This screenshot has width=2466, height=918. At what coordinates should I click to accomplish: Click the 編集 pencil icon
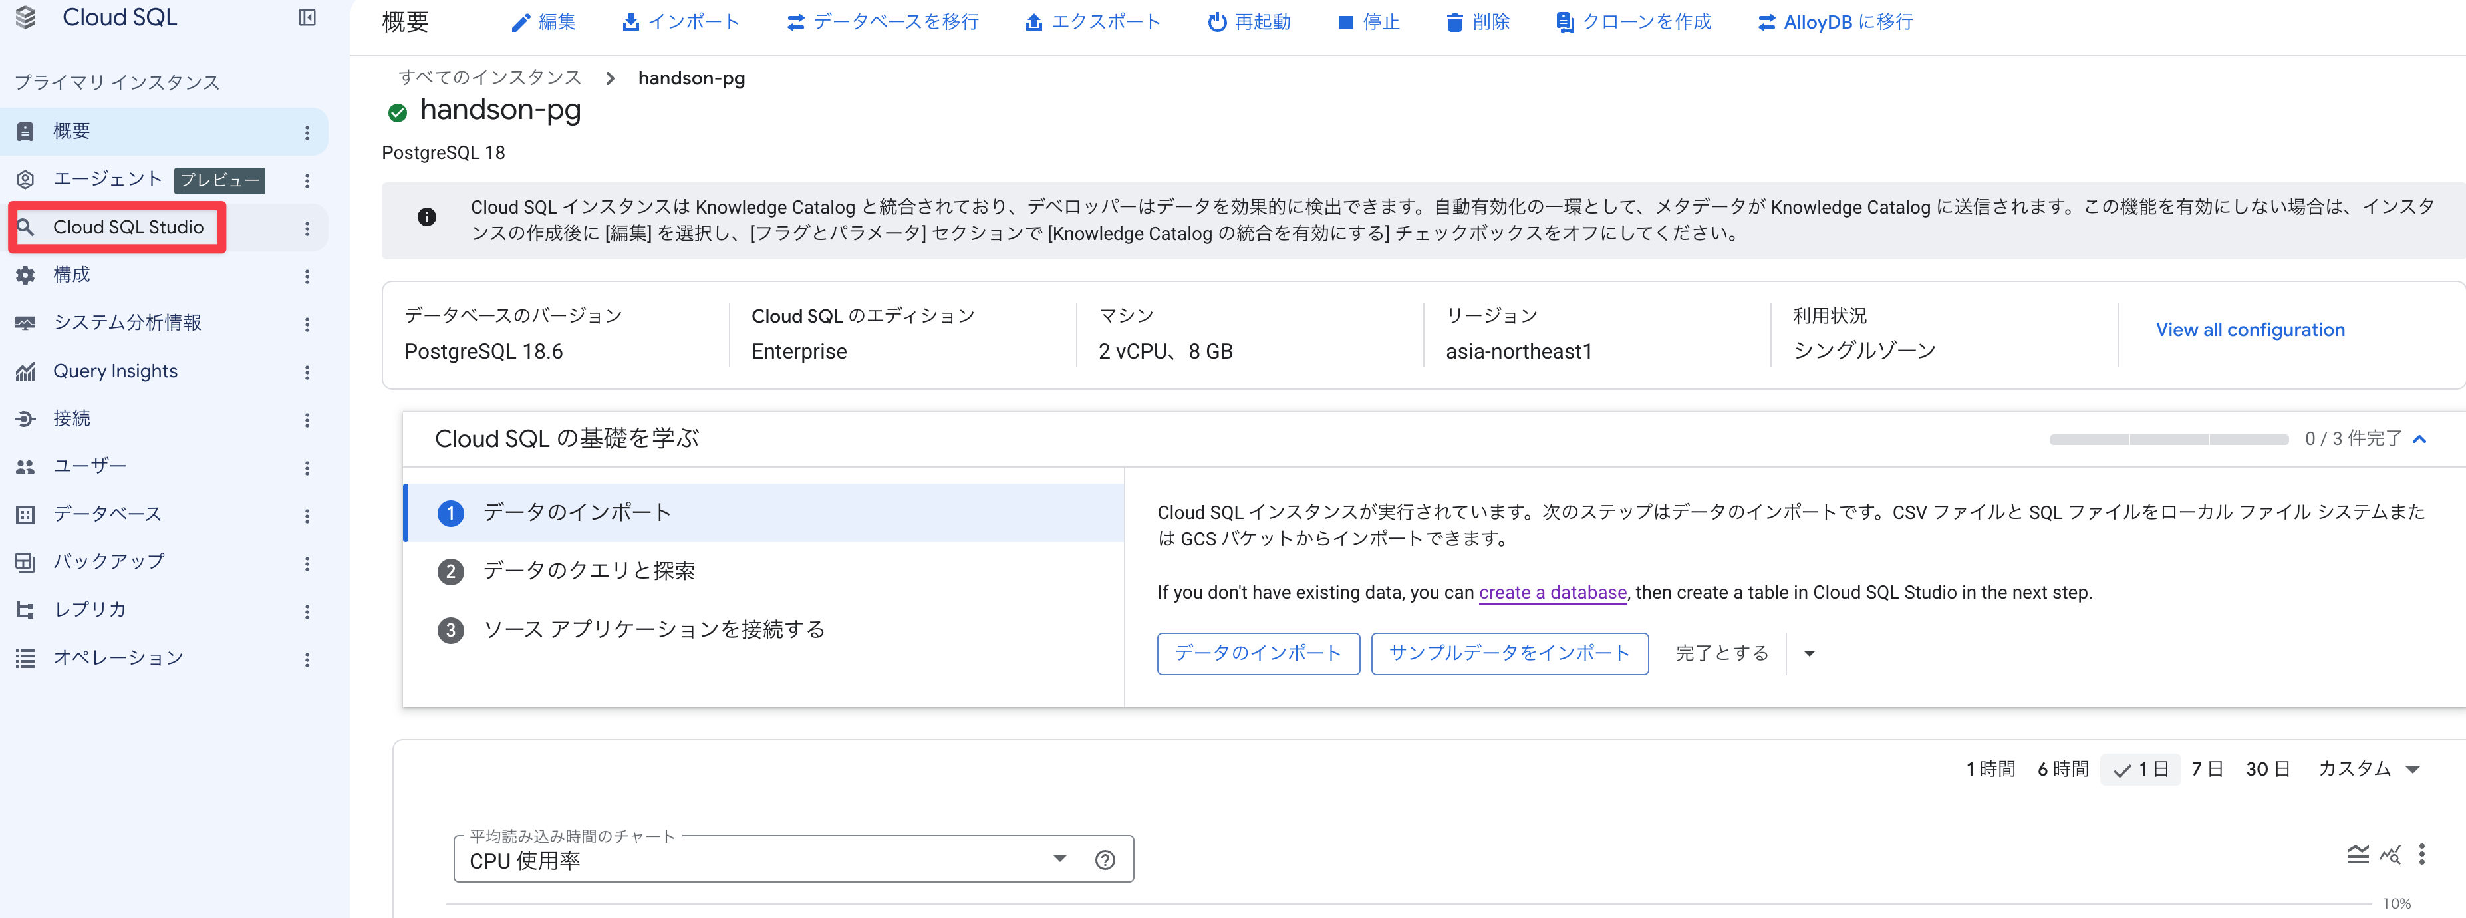coord(520,22)
